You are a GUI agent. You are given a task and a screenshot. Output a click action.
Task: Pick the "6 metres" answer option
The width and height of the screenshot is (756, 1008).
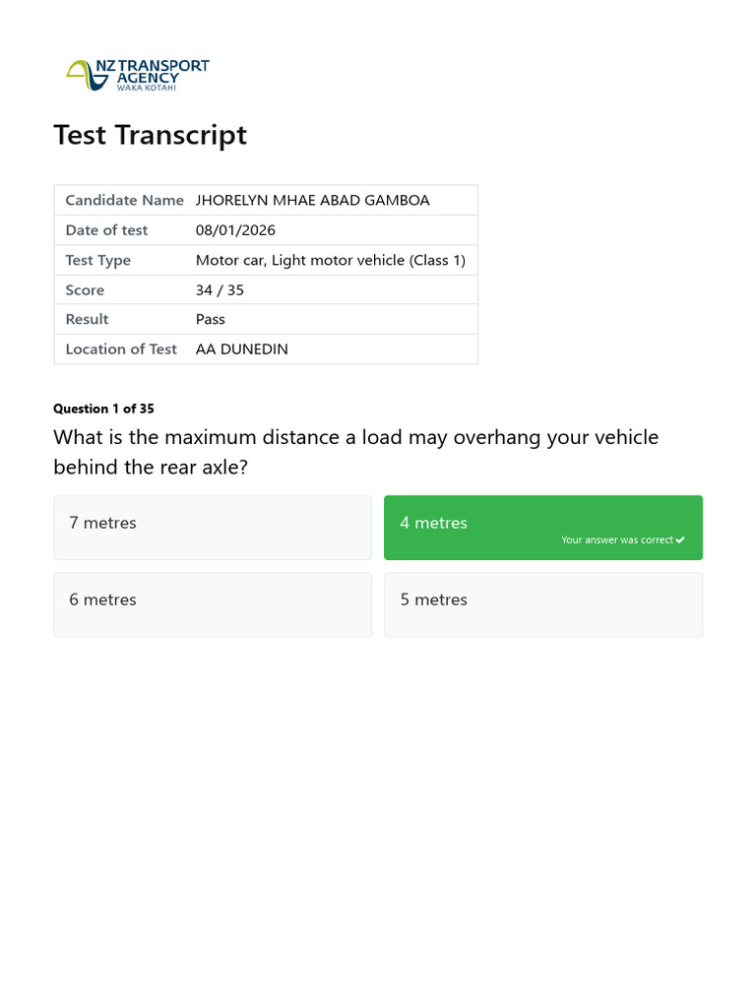tap(213, 604)
